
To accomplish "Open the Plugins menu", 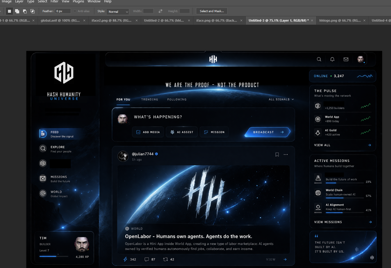I will [78, 1].
